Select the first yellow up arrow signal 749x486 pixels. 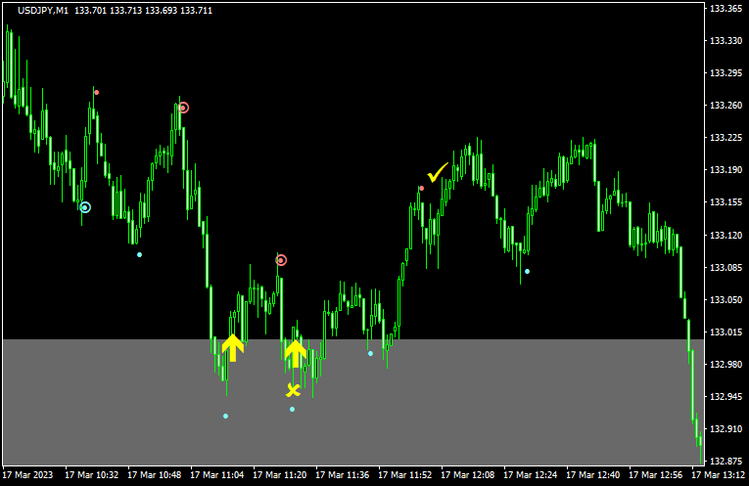click(232, 347)
